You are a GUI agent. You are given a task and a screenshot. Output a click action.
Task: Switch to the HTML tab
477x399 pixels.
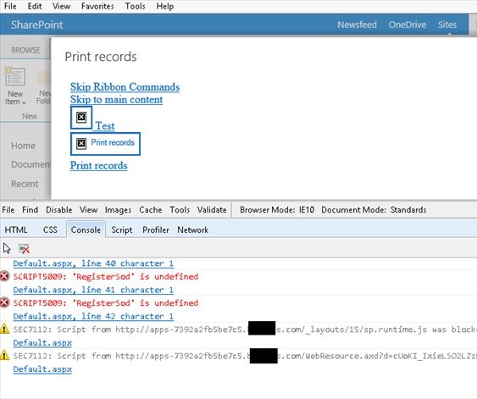coord(16,230)
